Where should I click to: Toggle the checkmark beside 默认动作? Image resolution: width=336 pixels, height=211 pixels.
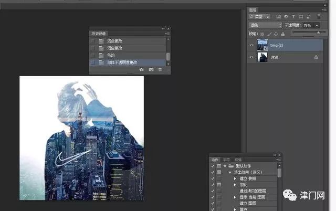(x=212, y=166)
